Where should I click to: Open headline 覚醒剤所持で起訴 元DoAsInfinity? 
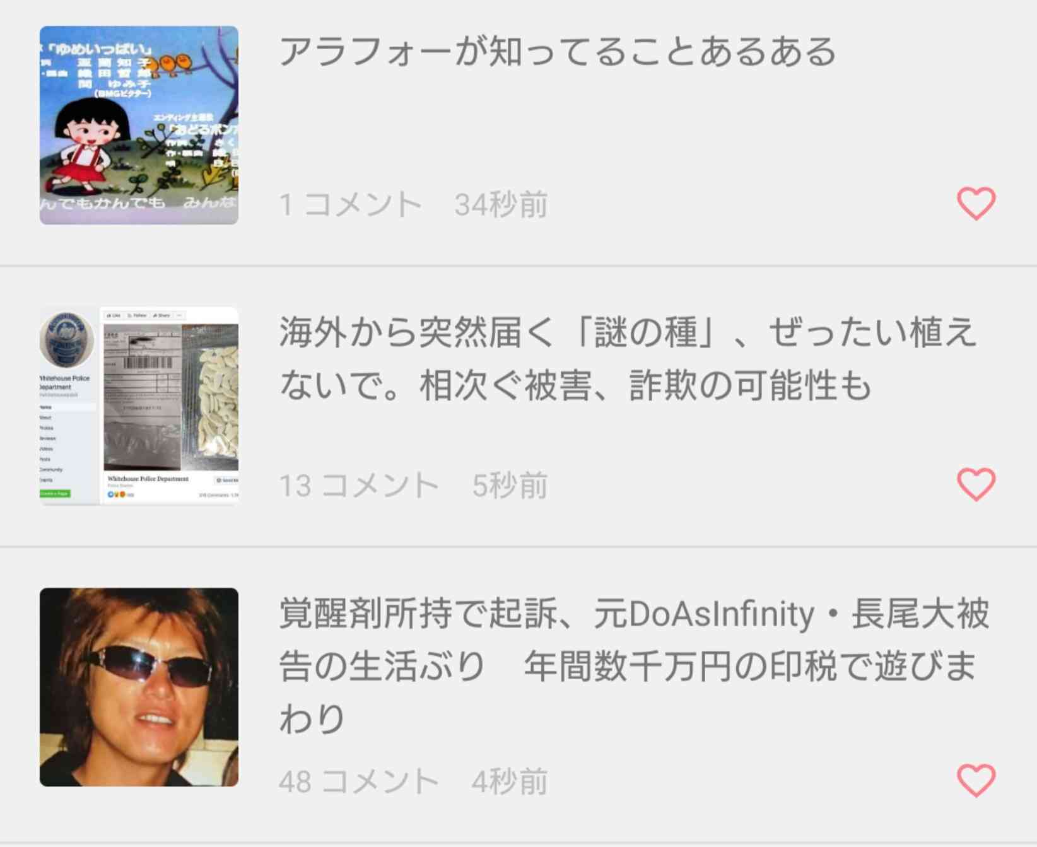coord(634,666)
